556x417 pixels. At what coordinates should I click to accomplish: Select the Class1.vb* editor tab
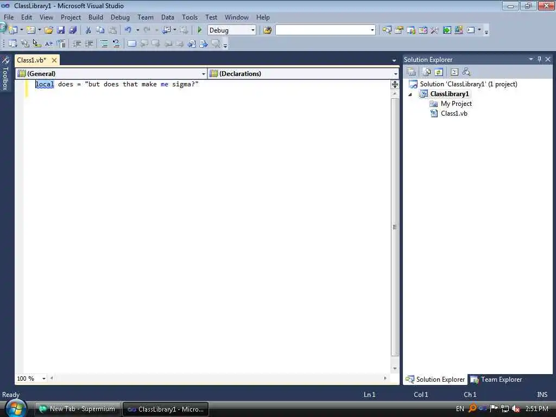click(x=31, y=60)
